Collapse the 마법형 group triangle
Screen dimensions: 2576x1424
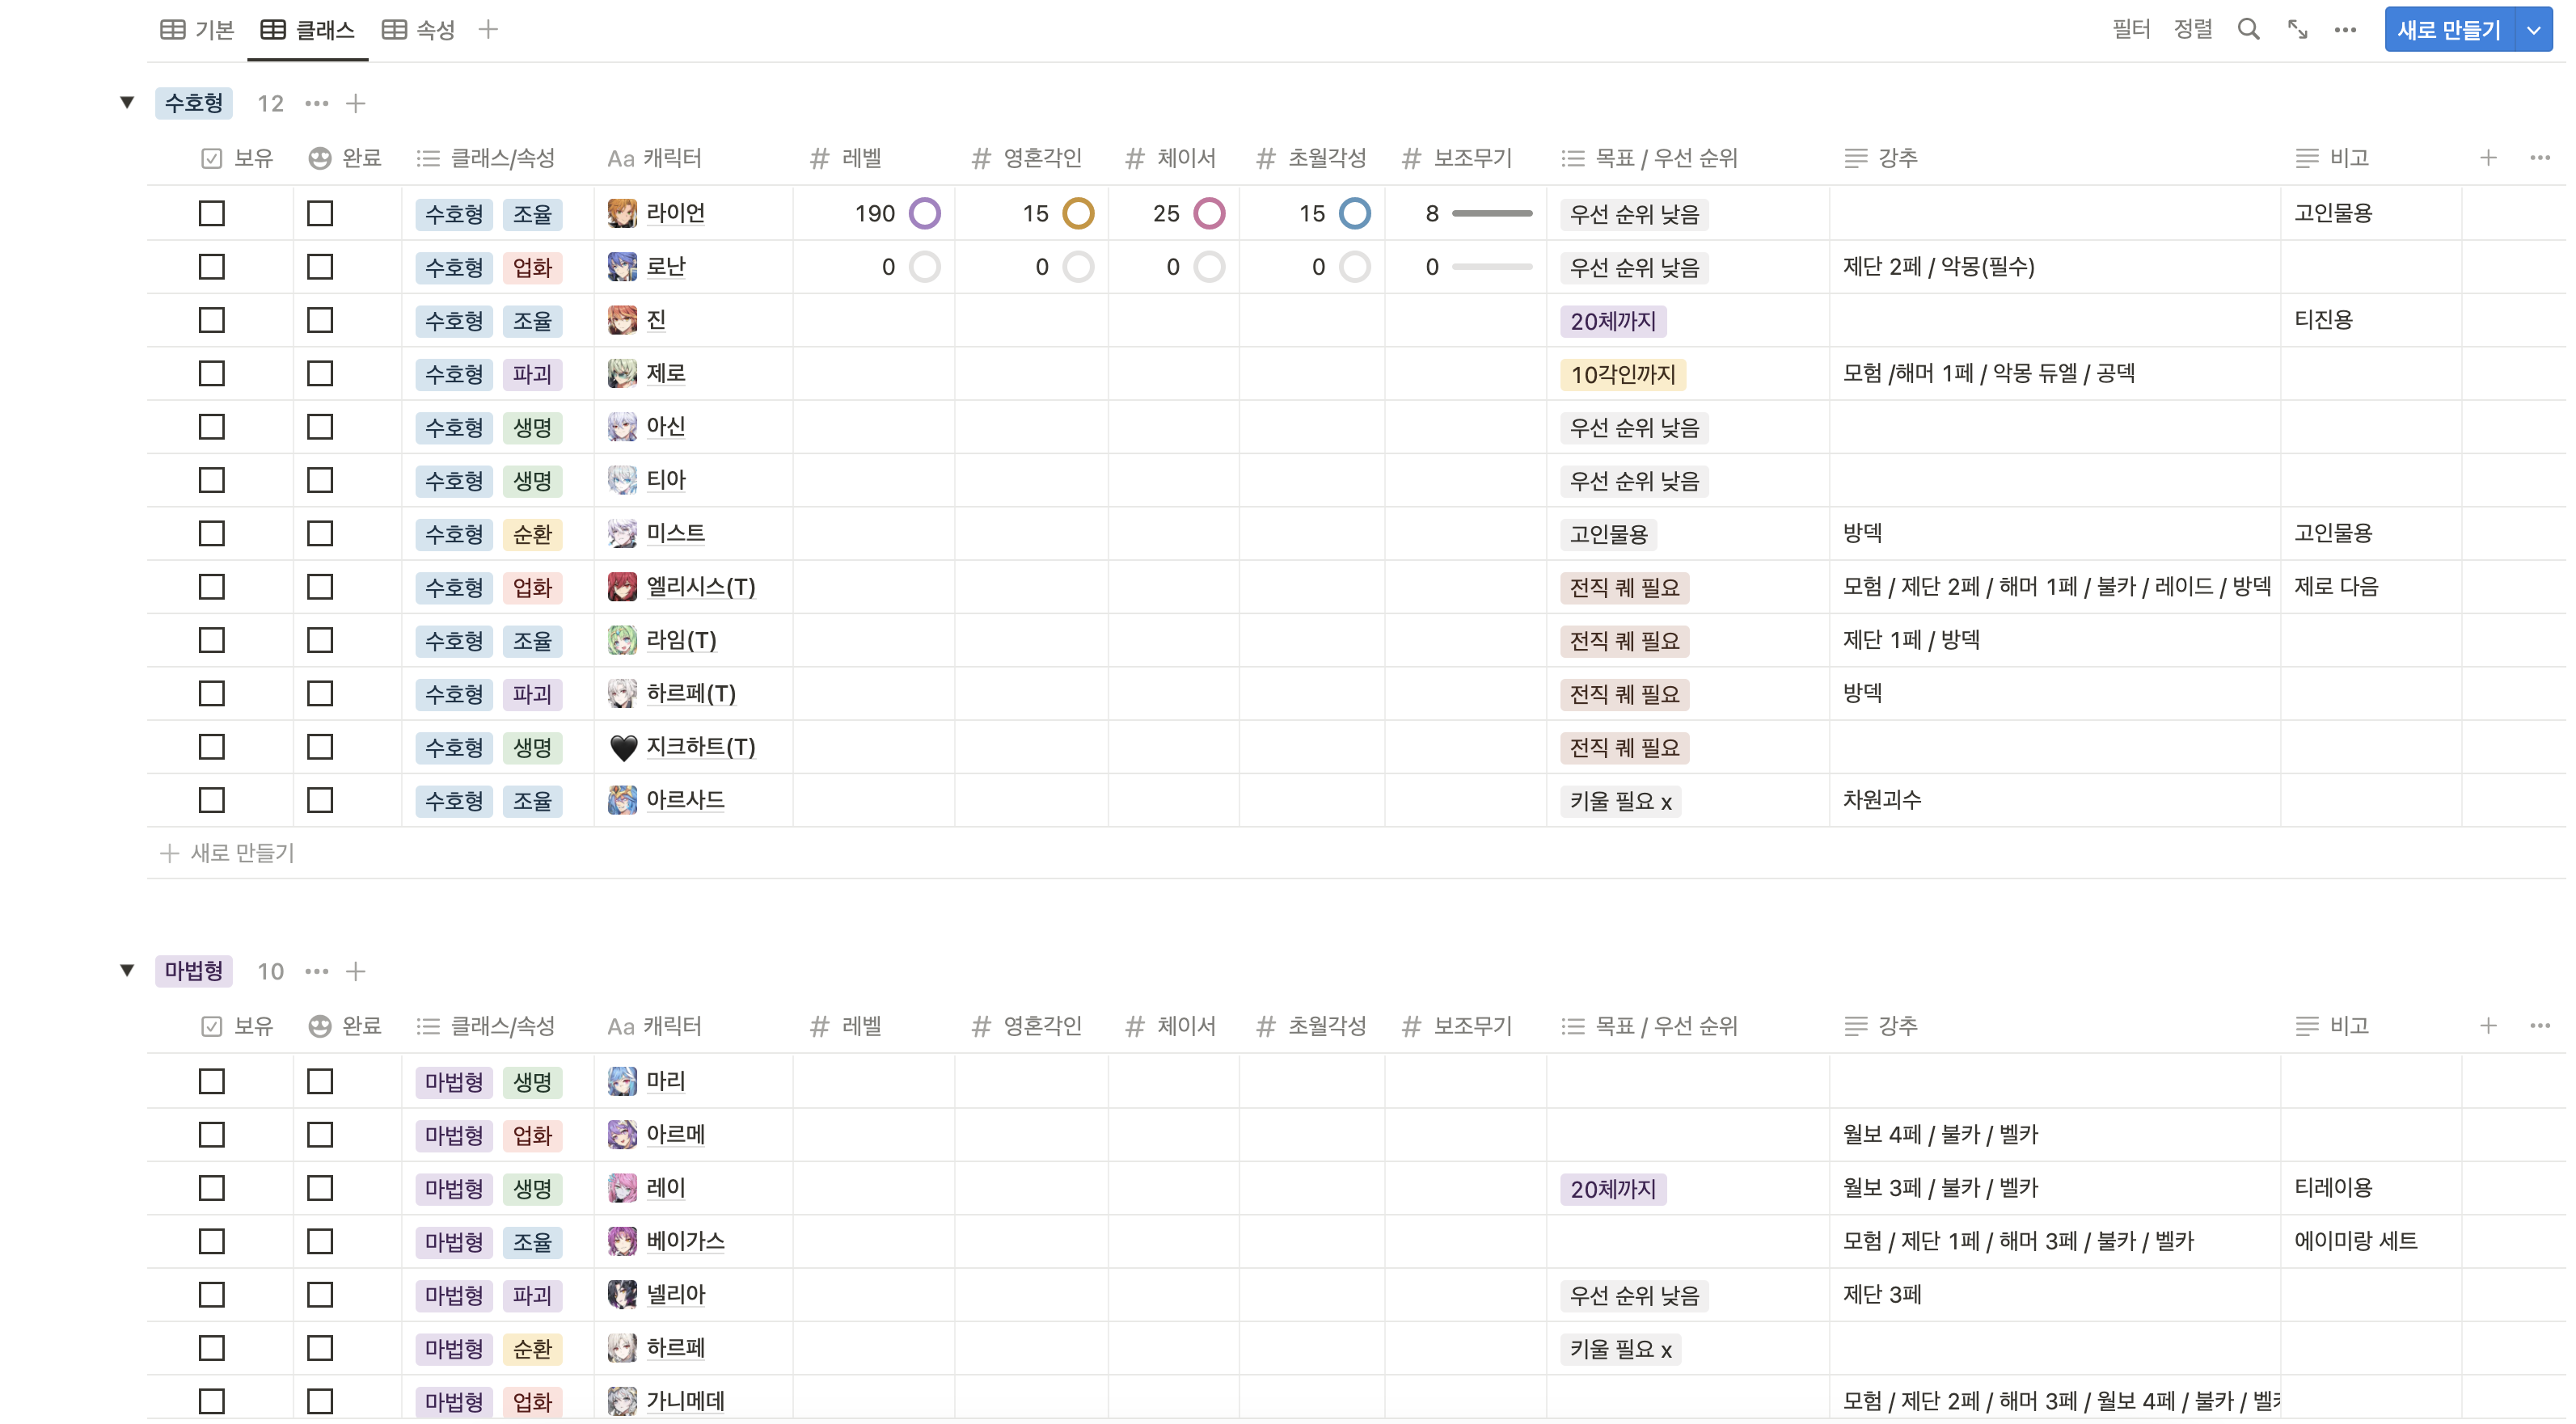pos(127,969)
